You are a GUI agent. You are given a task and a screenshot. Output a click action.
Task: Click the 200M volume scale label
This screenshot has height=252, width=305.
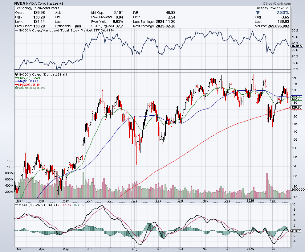pyautogui.click(x=9, y=192)
